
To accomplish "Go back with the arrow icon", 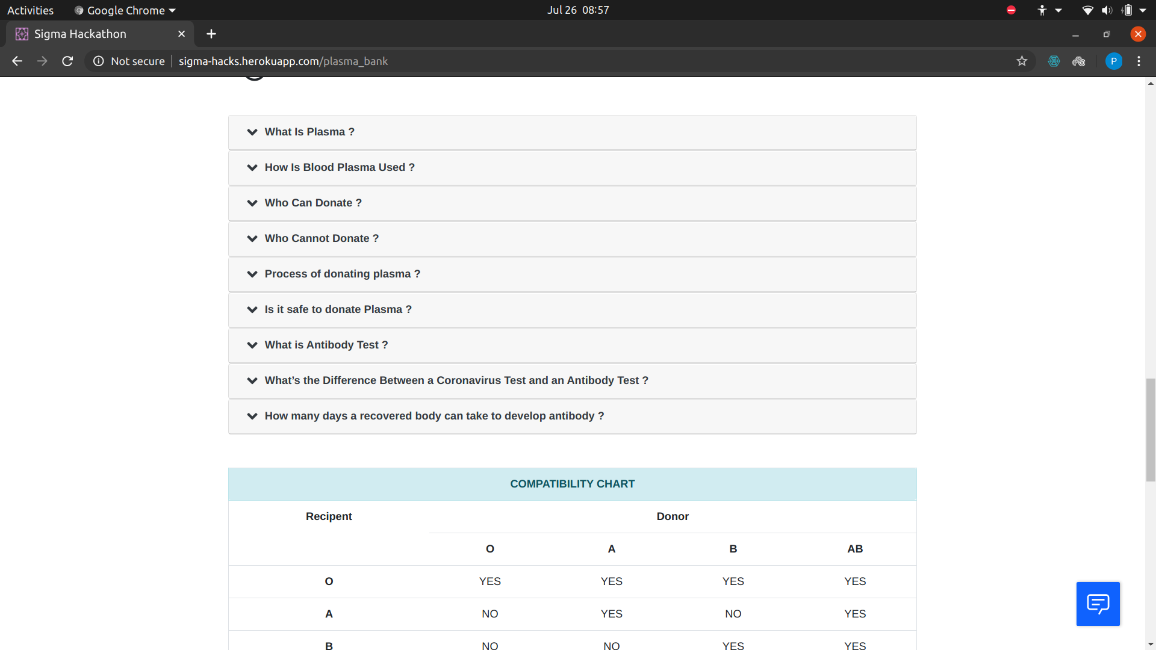I will pos(17,61).
